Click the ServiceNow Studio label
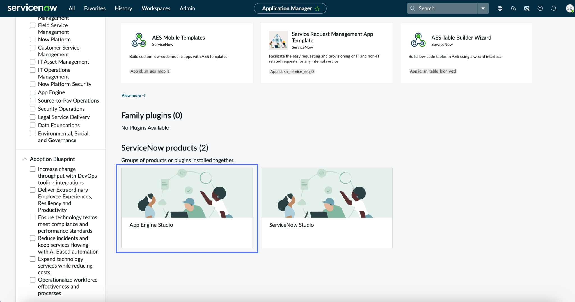This screenshot has width=575, height=302. [x=291, y=225]
